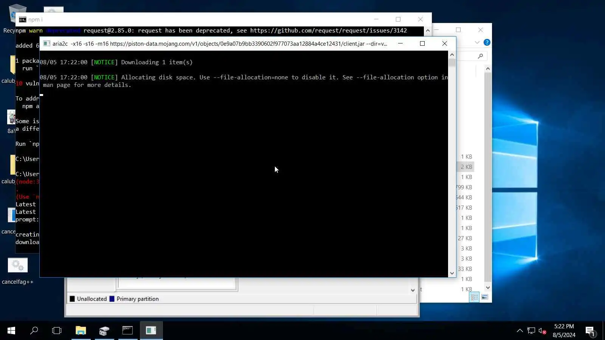Select the highlighted 2 KB file row
Image resolution: width=605 pixels, height=340 pixels.
tap(465, 167)
